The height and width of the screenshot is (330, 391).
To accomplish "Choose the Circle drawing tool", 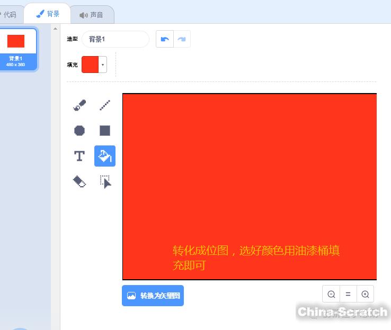I will click(79, 131).
